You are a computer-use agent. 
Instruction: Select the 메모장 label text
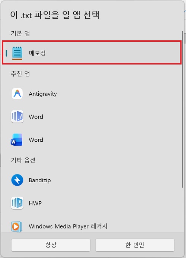tap(37, 53)
